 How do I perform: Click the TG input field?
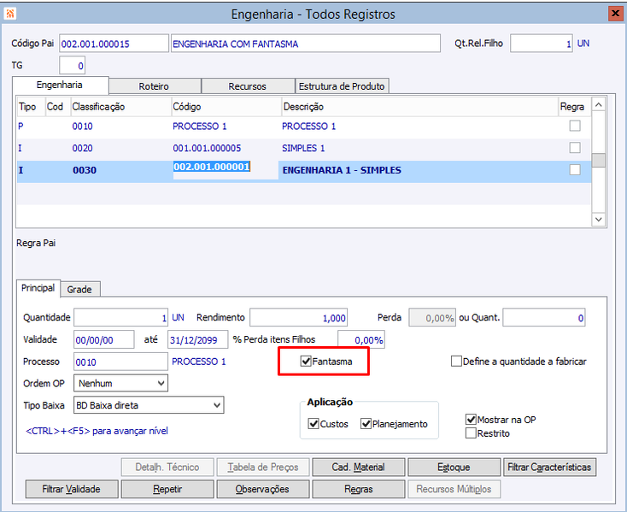[x=72, y=65]
